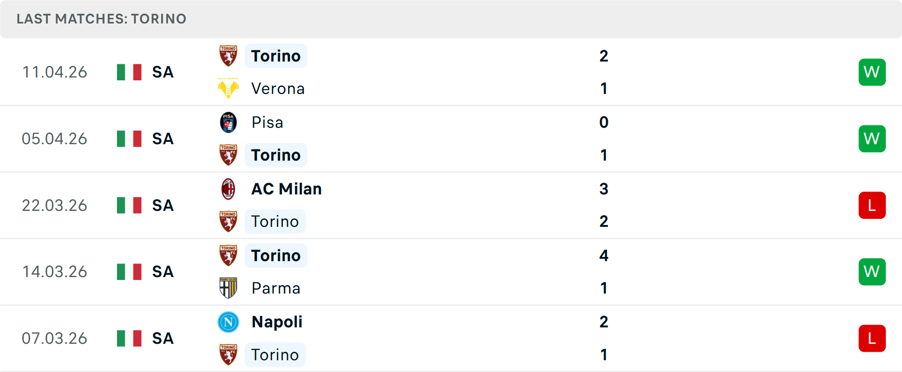Click win badge for Verona match
Viewport: 902px width, 372px height.
872,72
